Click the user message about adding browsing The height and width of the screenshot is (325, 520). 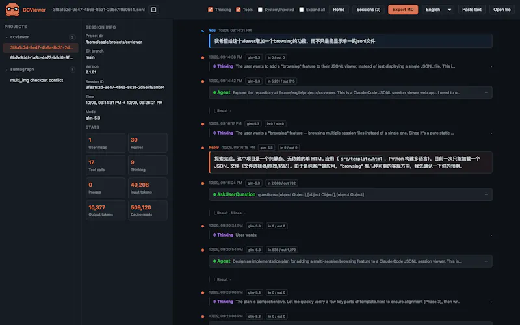(x=350, y=41)
